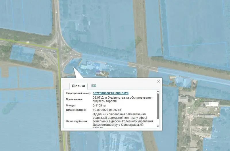Click the popup vertical scrollbar thumb

158,106
